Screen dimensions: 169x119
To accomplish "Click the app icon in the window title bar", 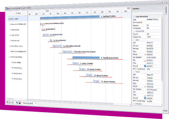I will [x=6, y=9].
